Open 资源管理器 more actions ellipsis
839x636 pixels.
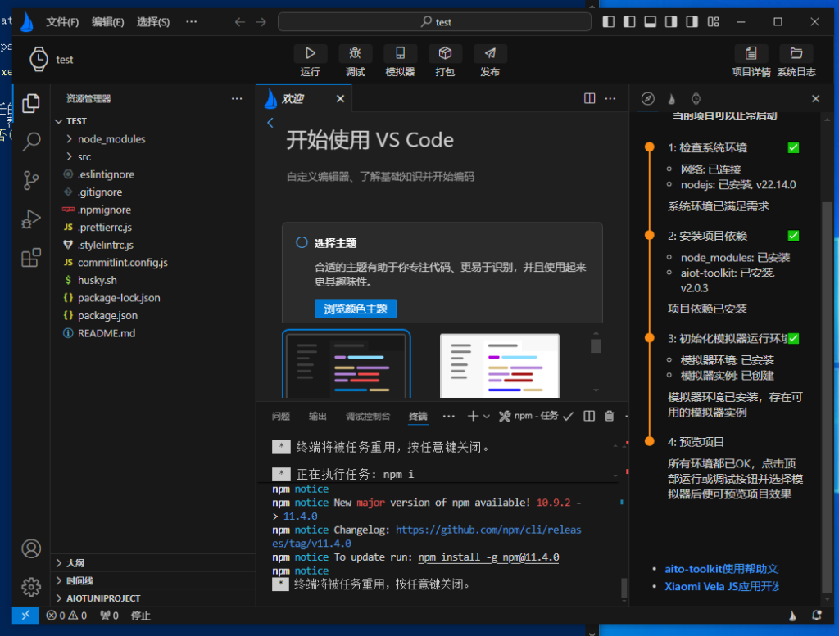click(x=237, y=98)
